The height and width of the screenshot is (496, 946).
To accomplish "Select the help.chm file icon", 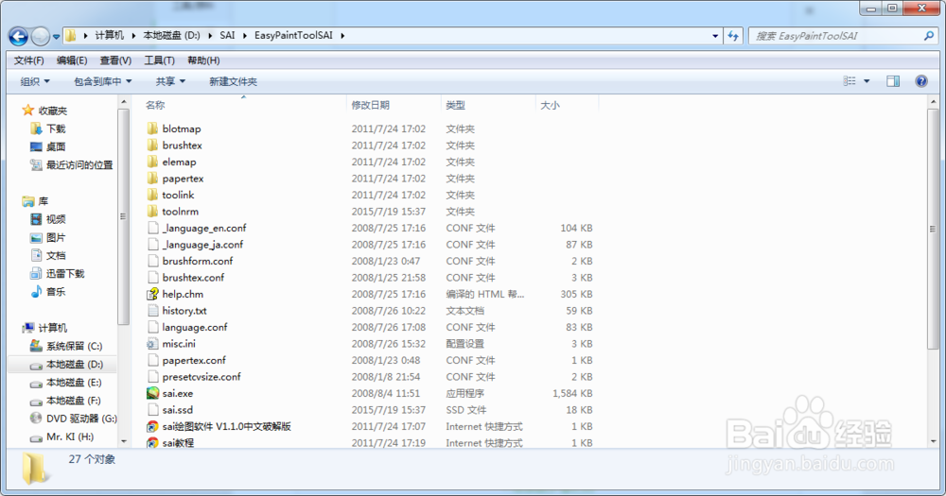I will (x=152, y=294).
